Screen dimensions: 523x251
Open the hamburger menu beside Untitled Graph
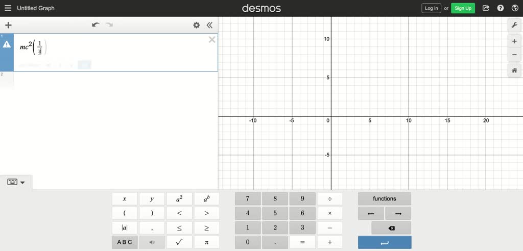point(8,8)
